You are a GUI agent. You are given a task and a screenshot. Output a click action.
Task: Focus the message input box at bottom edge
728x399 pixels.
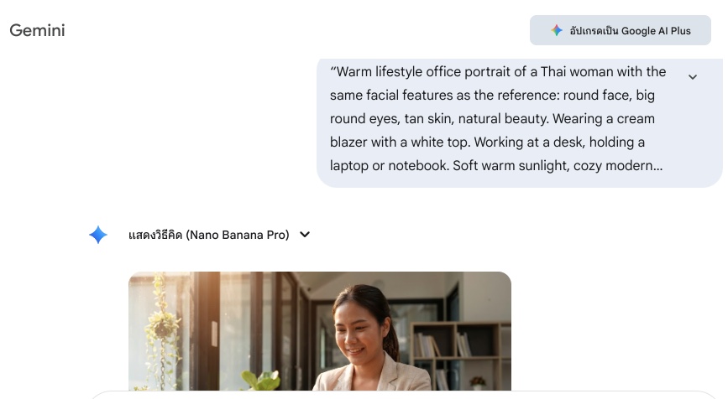click(x=404, y=396)
